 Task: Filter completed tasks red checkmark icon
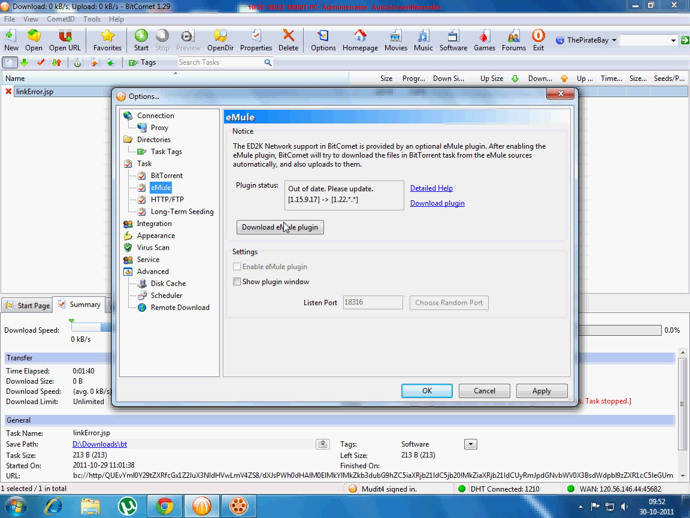click(41, 62)
